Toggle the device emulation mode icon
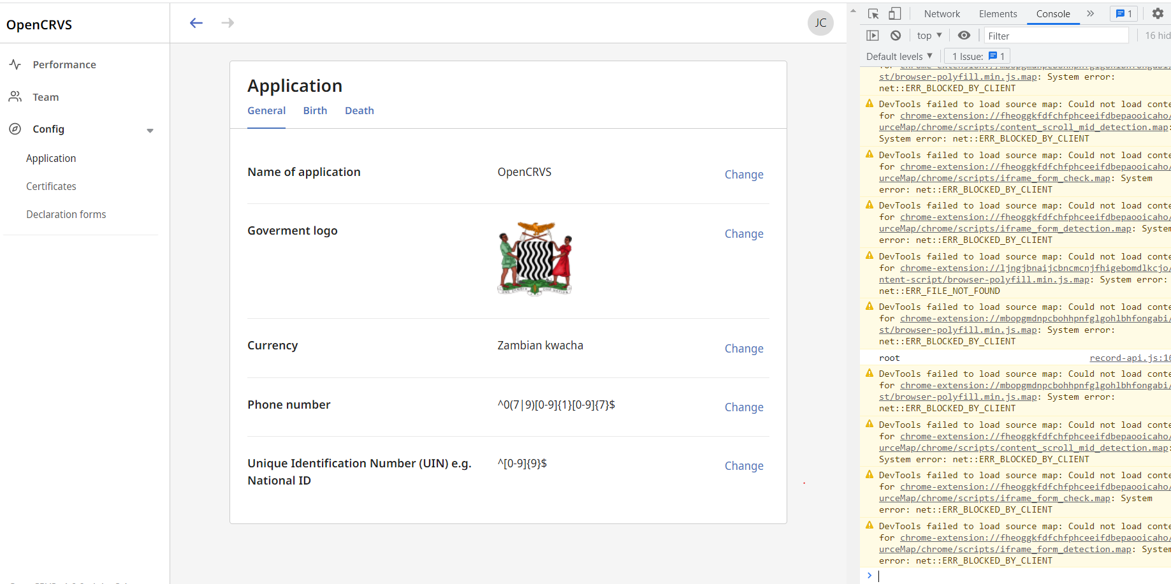Viewport: 1171px width, 584px height. click(x=894, y=13)
